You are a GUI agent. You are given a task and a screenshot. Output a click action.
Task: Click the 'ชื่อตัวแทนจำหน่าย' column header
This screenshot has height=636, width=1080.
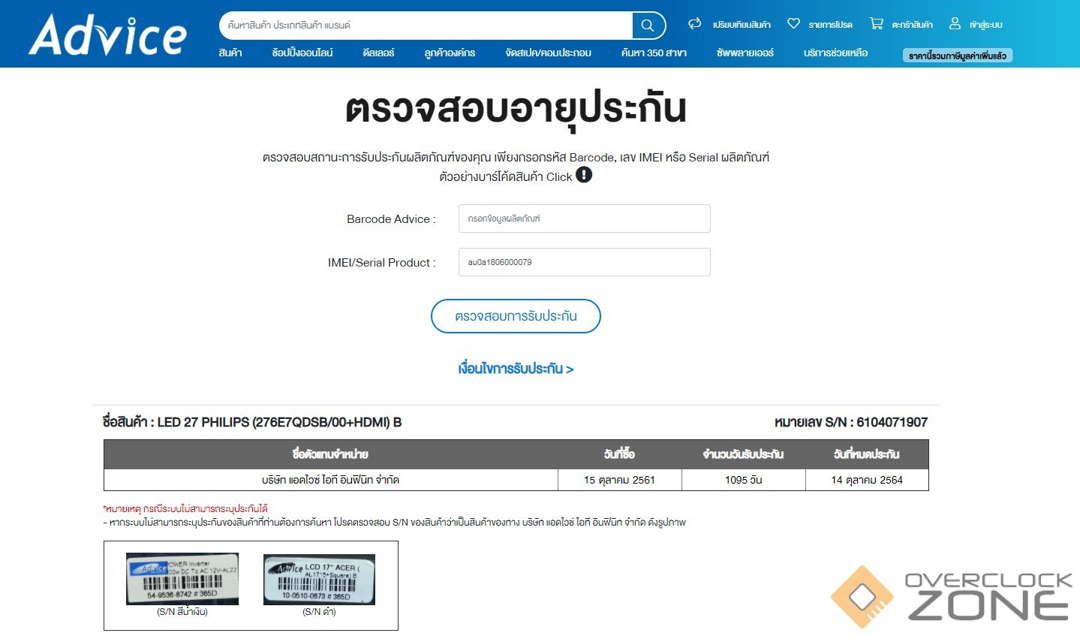point(330,454)
